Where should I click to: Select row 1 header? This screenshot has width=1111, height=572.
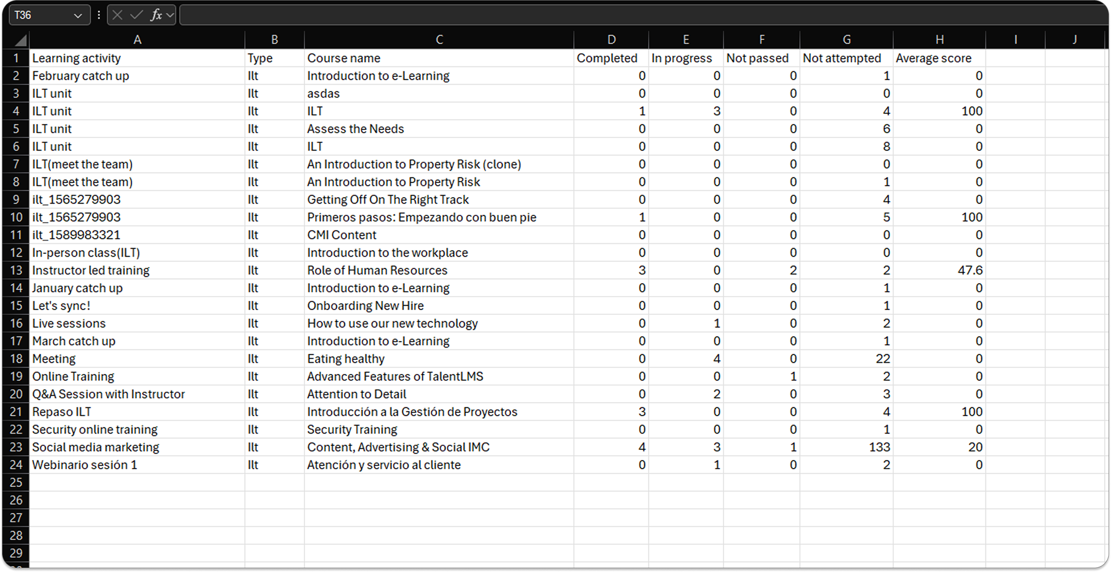pyautogui.click(x=16, y=58)
